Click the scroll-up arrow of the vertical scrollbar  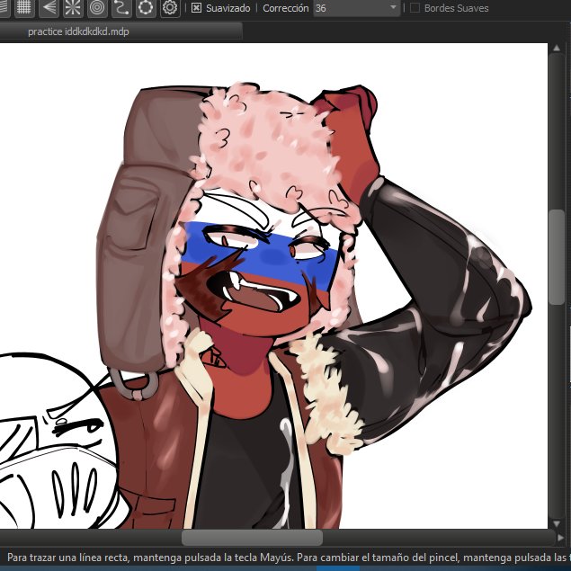point(557,48)
